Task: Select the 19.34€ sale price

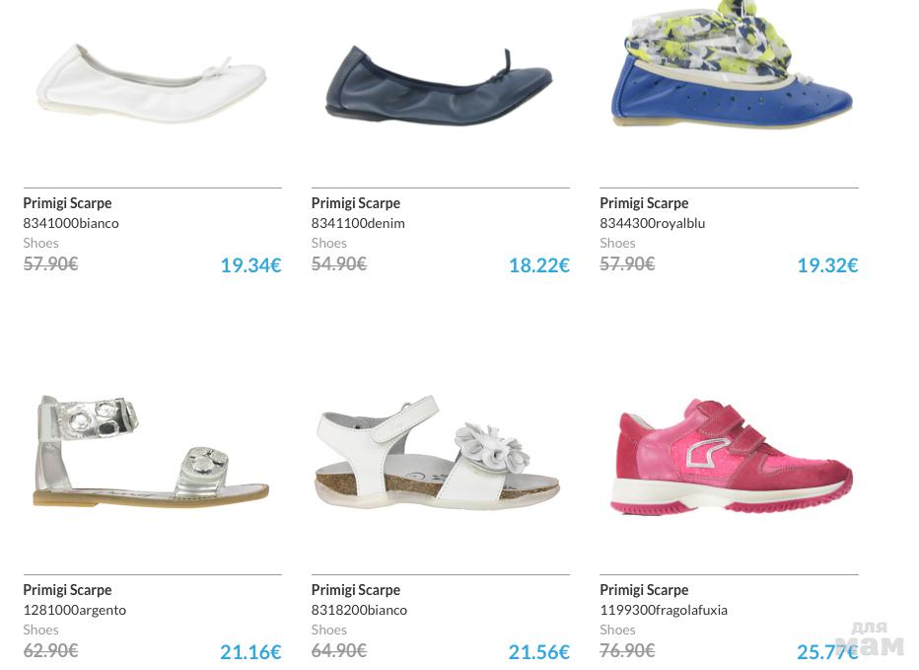Action: [250, 265]
